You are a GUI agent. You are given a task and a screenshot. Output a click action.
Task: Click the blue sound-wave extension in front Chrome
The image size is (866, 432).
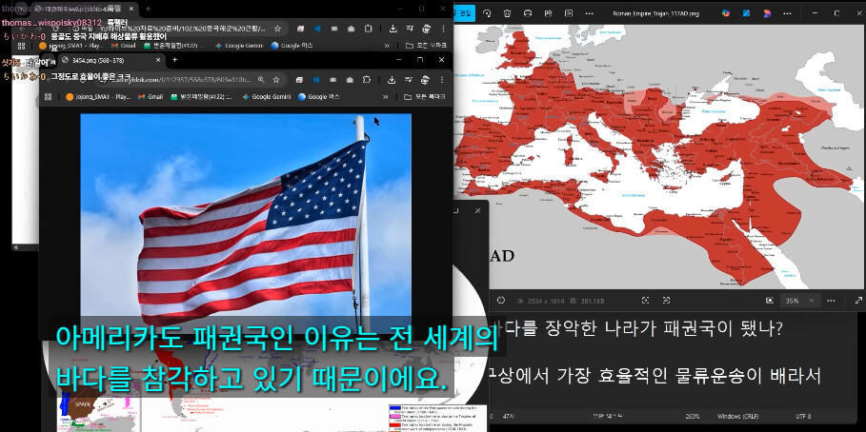click(x=316, y=80)
